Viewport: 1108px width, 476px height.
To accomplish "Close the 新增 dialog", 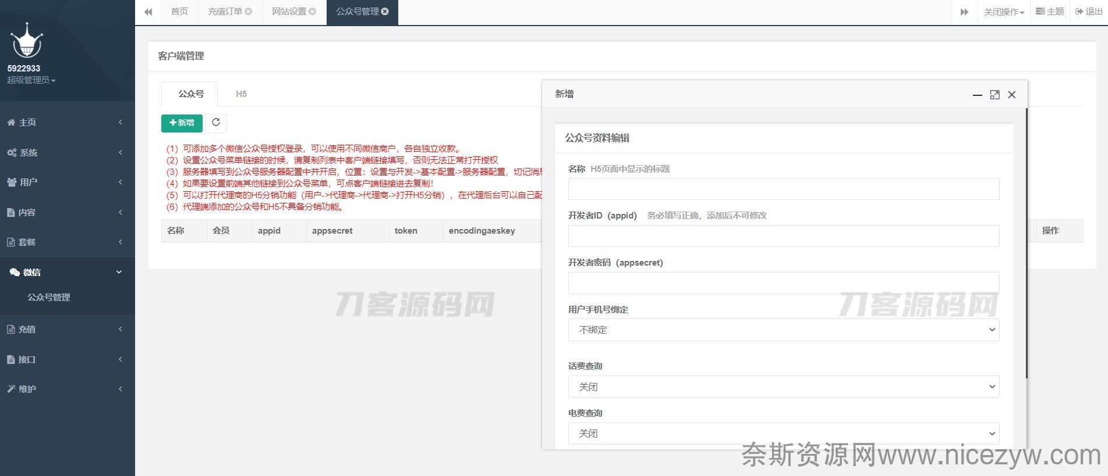I will point(1012,95).
